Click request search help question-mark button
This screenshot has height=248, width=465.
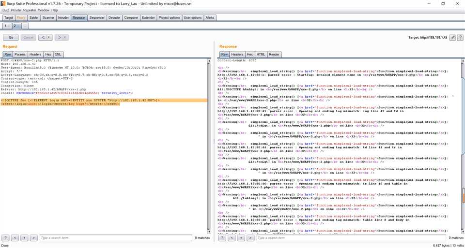[x=6, y=238]
